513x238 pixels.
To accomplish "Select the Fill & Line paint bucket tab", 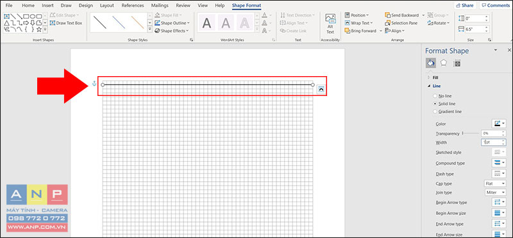I will coord(430,63).
